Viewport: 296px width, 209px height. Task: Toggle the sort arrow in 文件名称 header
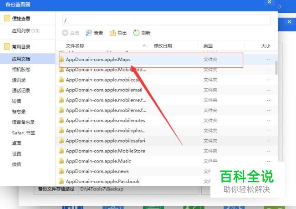coord(144,46)
